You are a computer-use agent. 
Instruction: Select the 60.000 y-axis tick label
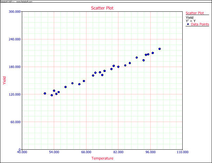(16, 122)
